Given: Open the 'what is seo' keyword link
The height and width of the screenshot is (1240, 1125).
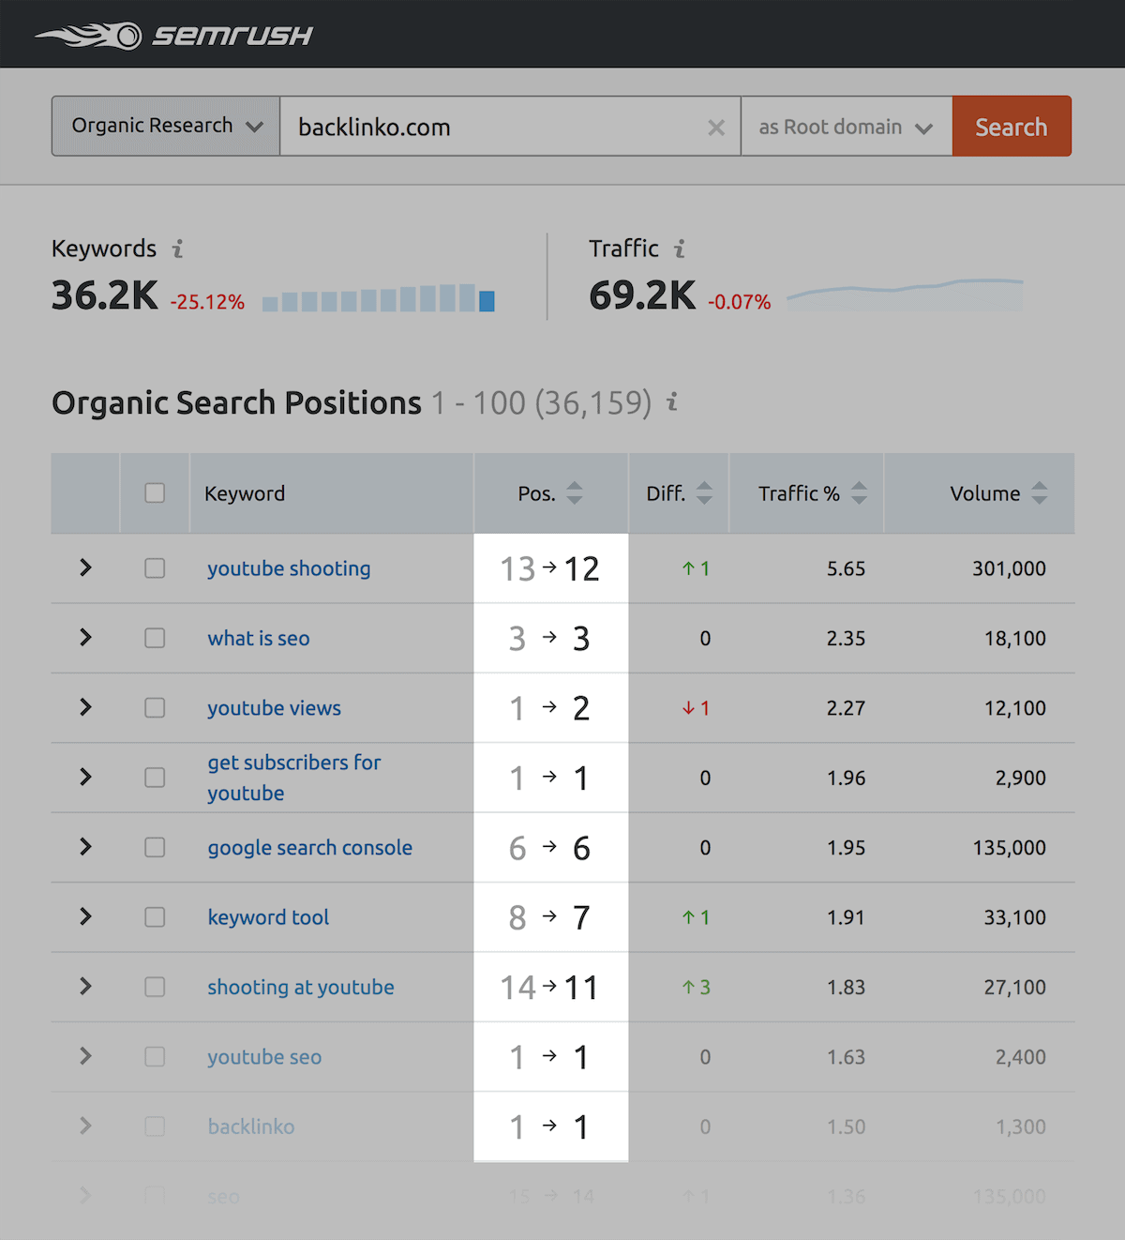Looking at the screenshot, I should (x=259, y=639).
